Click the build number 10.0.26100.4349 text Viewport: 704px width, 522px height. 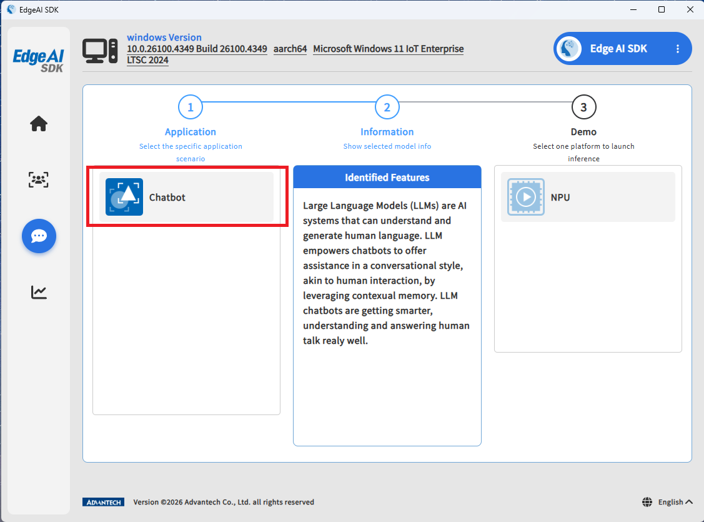coord(197,49)
